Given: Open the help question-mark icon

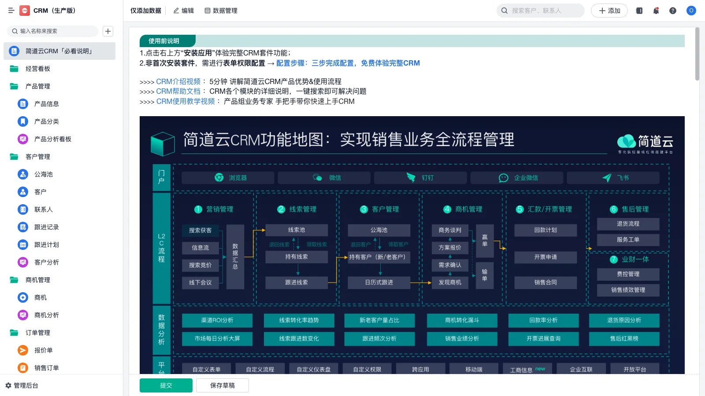Looking at the screenshot, I should tap(673, 11).
